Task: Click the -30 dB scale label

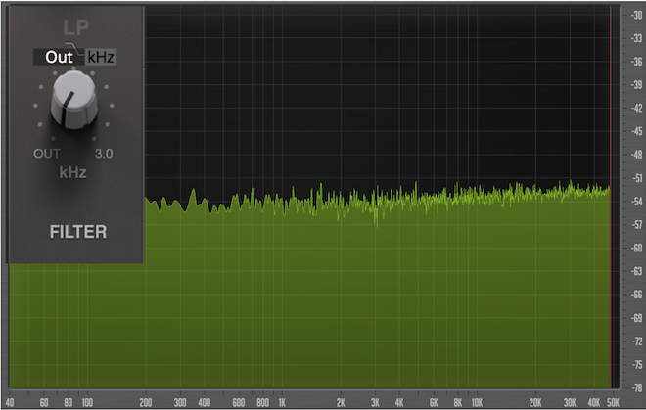Action: pos(636,16)
